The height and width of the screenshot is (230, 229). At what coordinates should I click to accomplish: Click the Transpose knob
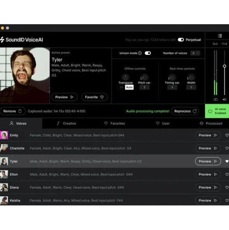(x=125, y=77)
